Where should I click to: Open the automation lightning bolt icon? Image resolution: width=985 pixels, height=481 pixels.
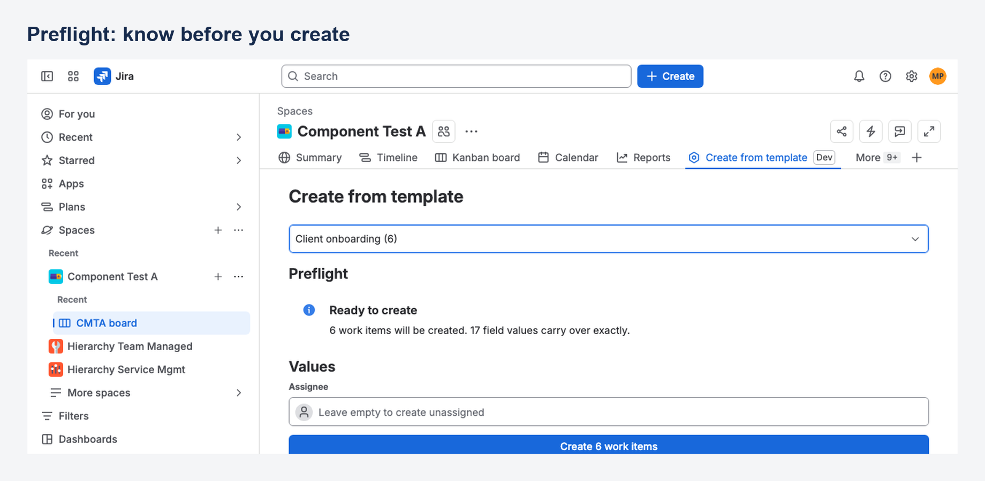point(871,131)
